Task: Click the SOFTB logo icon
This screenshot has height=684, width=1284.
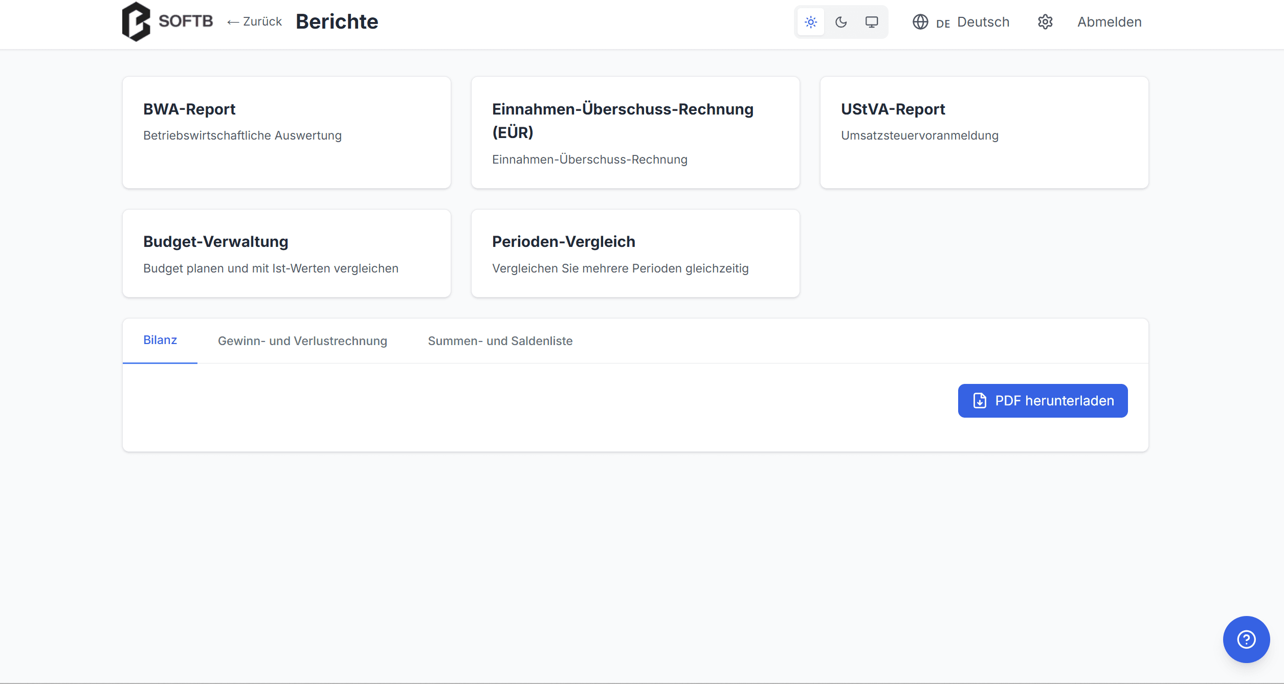Action: [x=136, y=21]
